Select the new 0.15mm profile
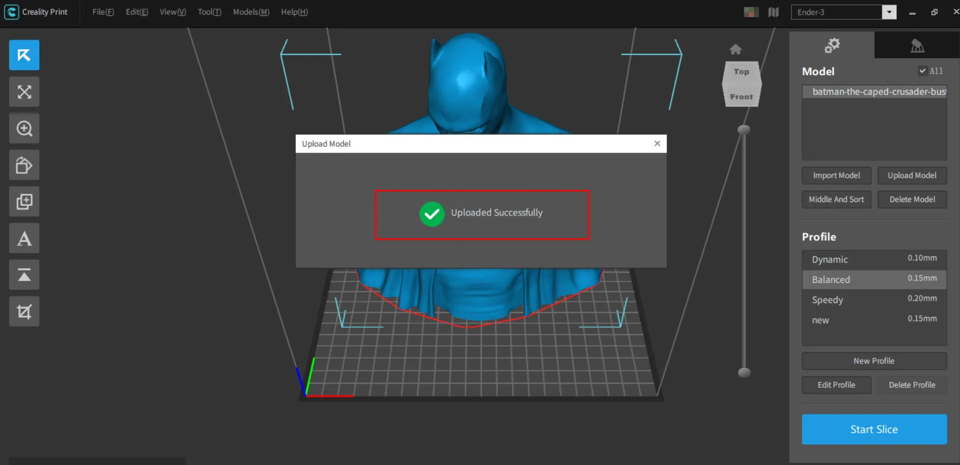The width and height of the screenshot is (960, 465). tap(875, 320)
